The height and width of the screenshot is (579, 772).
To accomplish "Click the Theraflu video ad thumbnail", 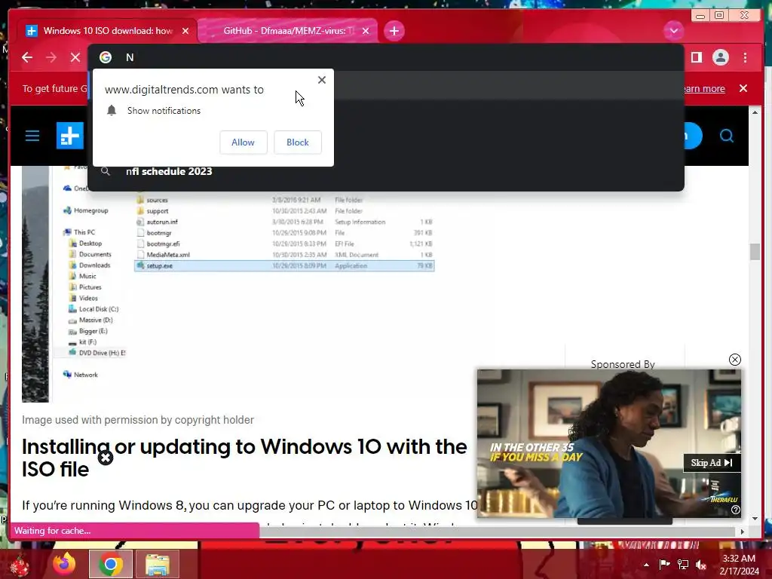I will [x=608, y=443].
